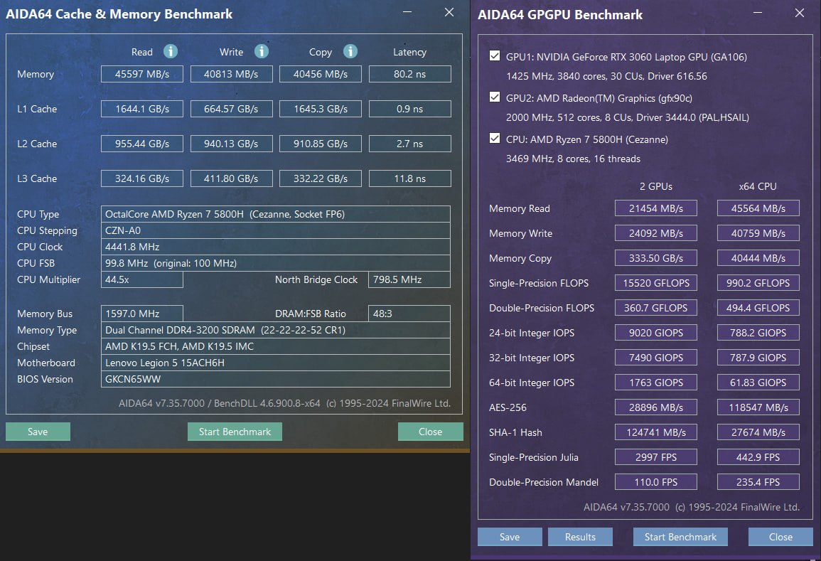Click BIOS Version GKCN65WW field

tap(275, 379)
